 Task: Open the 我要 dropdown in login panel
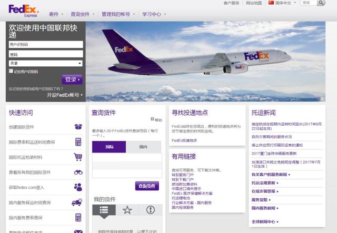click(x=46, y=63)
